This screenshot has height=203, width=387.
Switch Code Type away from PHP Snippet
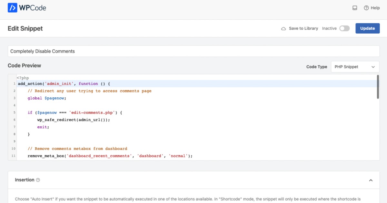pos(355,67)
